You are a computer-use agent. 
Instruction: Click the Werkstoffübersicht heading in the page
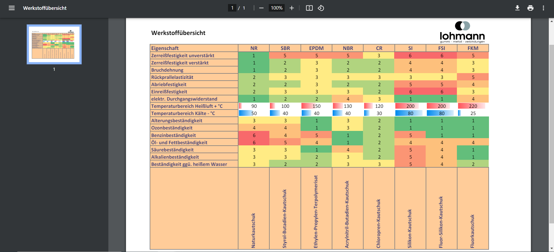coord(178,33)
